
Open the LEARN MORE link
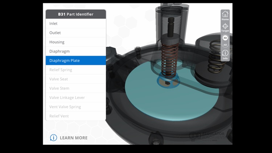(x=74, y=138)
